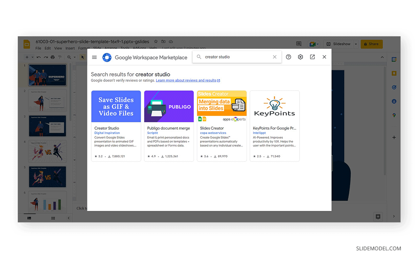Open Marketplace settings gear

pos(300,57)
